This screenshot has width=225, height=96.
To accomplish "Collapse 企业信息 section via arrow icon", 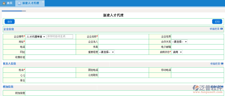I will [221, 29].
